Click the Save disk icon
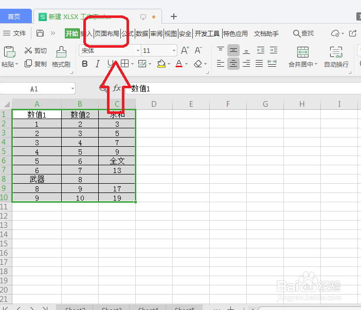Screen dimensions: 361x310 point(40,33)
